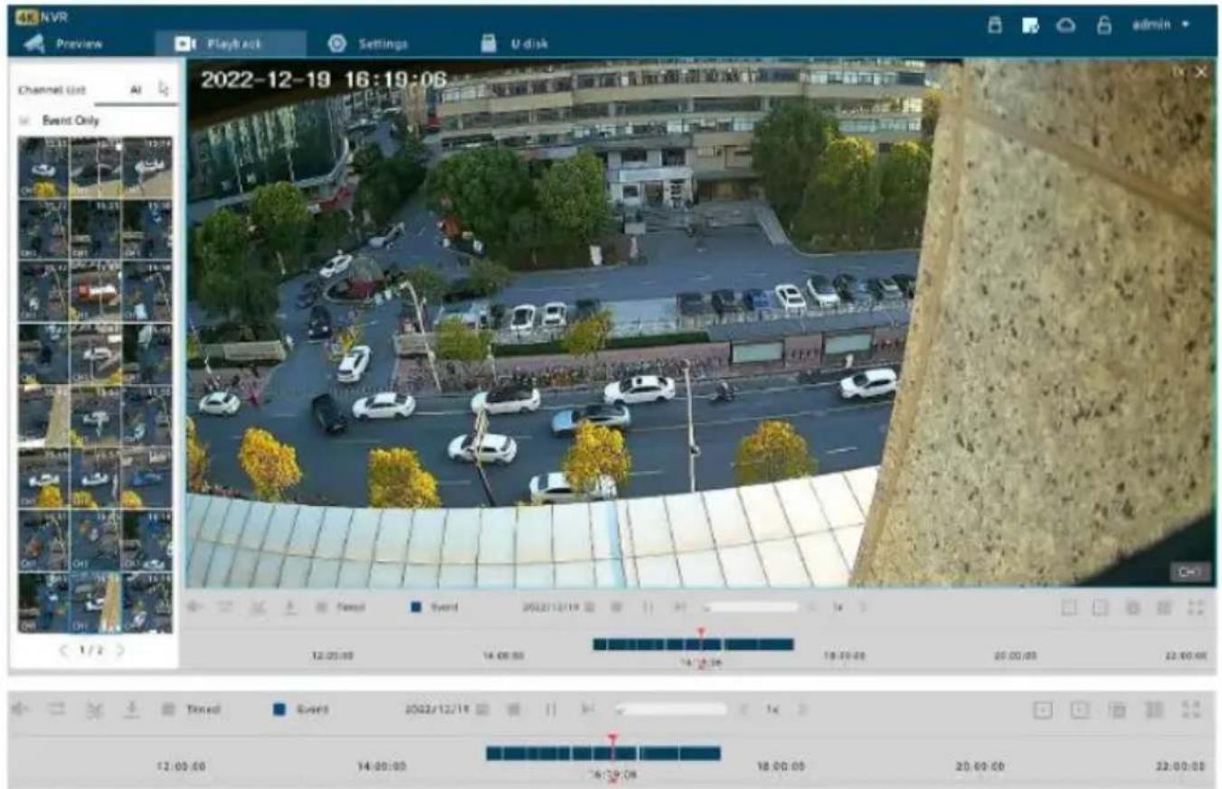1222x789 pixels.
Task: Select the All tab in the side panel
Action: coord(136,90)
